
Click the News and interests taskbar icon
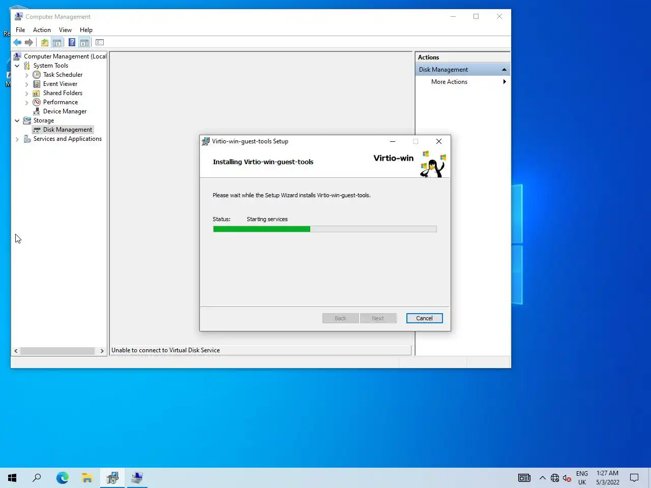(524, 478)
